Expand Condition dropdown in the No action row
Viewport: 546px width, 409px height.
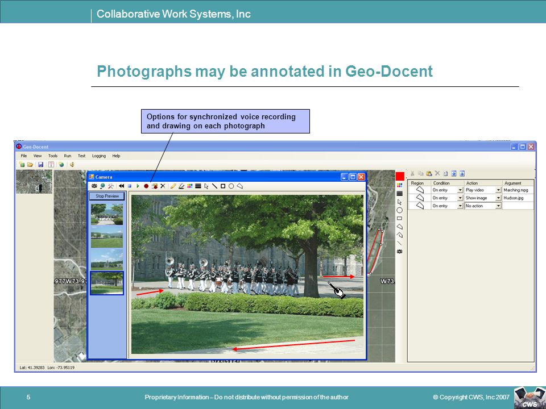[x=460, y=206]
